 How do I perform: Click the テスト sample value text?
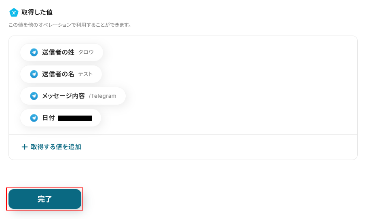click(85, 74)
